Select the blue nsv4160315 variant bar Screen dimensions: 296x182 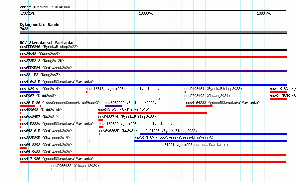point(153,85)
